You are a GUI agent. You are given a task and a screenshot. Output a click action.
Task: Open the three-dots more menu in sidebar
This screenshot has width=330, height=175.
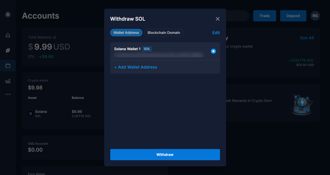point(8,94)
